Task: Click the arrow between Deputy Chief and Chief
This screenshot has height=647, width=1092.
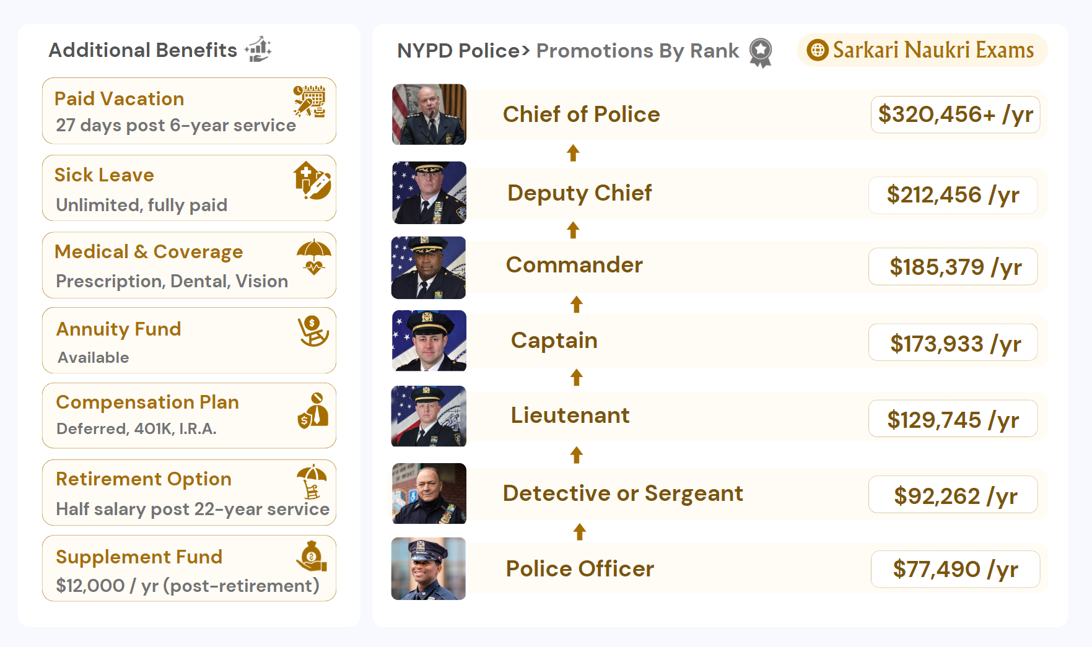Action: pos(573,153)
